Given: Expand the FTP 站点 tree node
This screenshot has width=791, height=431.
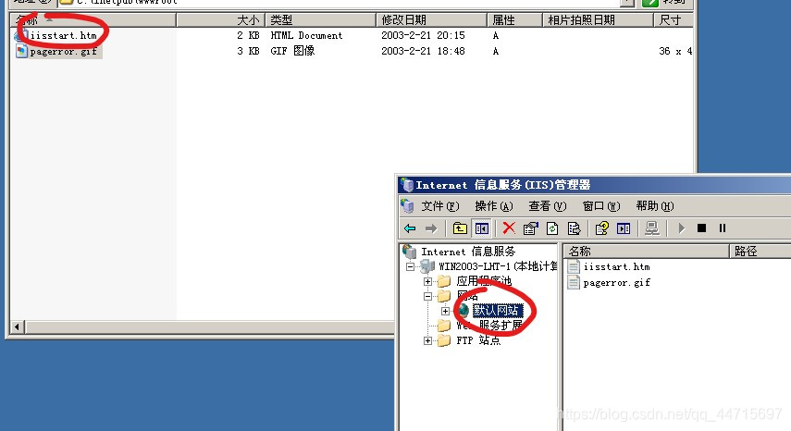Looking at the screenshot, I should click(427, 340).
